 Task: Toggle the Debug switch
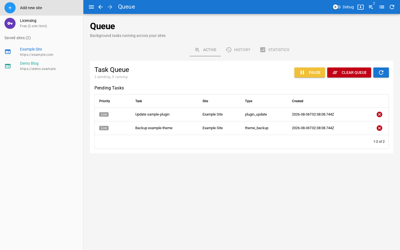pos(337,7)
